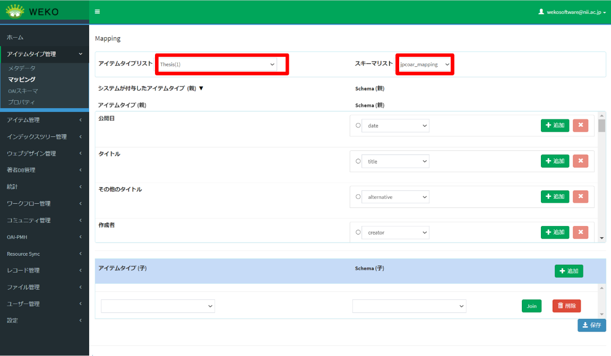The image size is (611, 356).
Task: Click the WEKO logo
Action: (x=33, y=11)
